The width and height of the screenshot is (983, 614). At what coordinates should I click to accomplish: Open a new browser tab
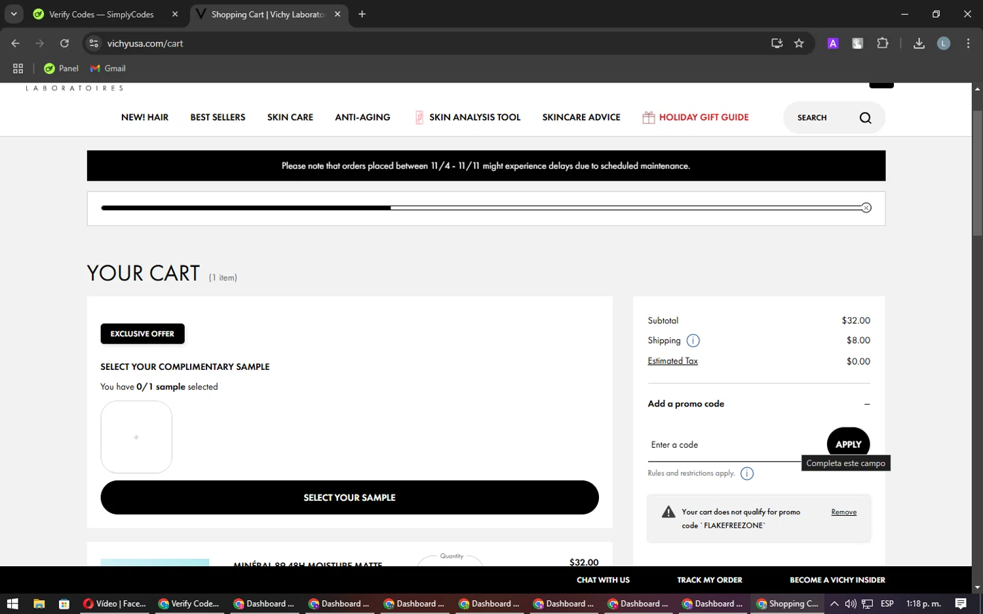(362, 14)
